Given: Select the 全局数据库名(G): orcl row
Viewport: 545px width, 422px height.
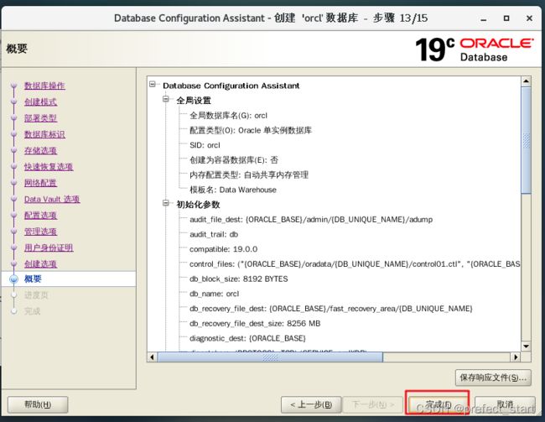Looking at the screenshot, I should (x=228, y=116).
